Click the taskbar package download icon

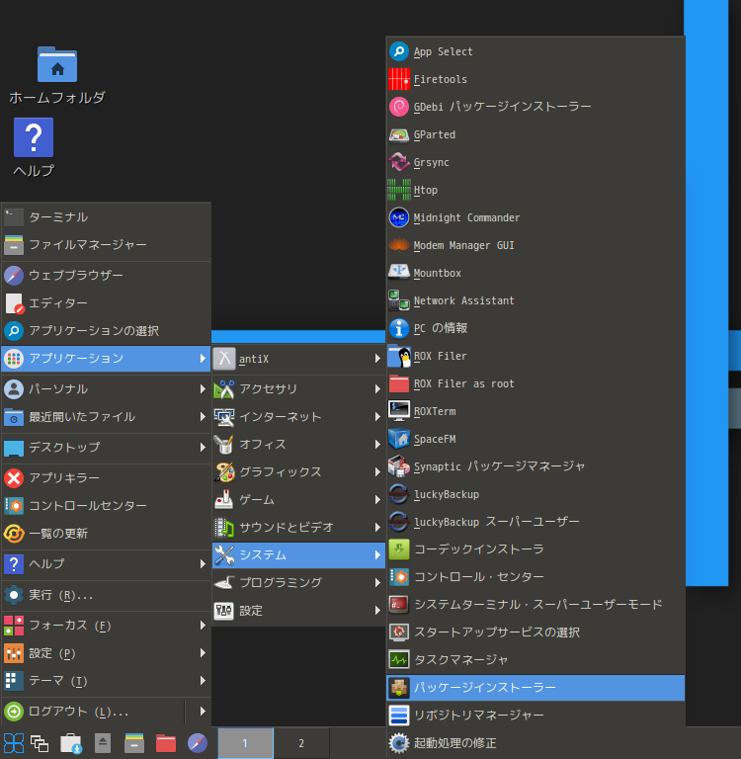(x=71, y=743)
